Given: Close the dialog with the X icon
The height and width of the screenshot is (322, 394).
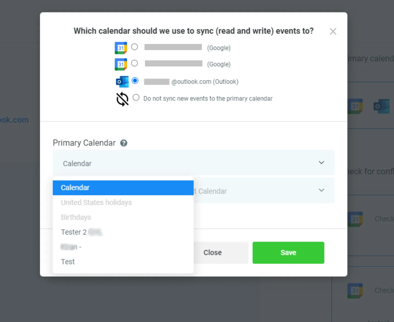Looking at the screenshot, I should pyautogui.click(x=333, y=32).
